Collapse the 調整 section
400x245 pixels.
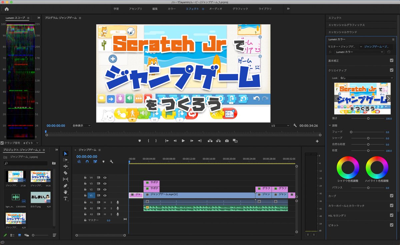click(x=329, y=126)
